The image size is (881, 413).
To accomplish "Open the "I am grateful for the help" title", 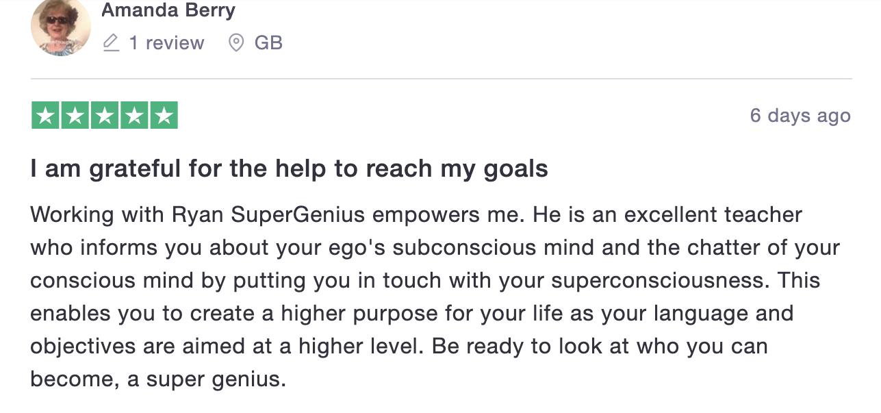I will [289, 168].
